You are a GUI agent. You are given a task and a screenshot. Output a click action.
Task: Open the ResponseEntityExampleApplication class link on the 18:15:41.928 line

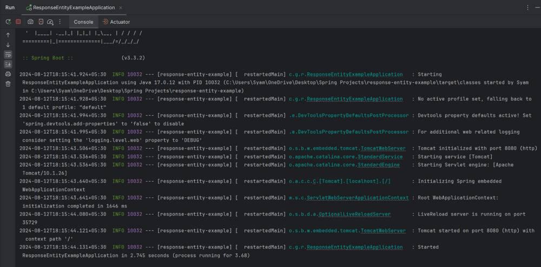(x=355, y=99)
